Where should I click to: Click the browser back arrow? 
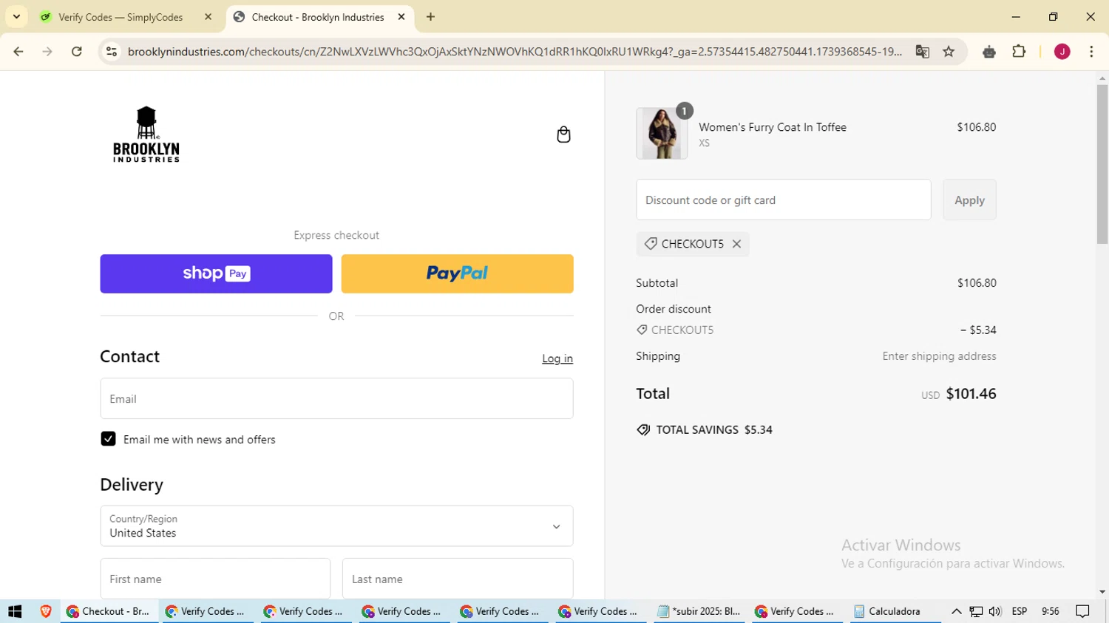18,52
